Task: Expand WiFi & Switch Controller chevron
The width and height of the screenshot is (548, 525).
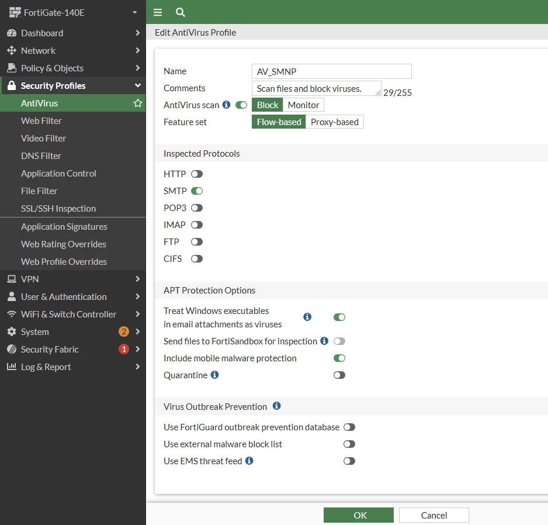Action: coord(137,314)
